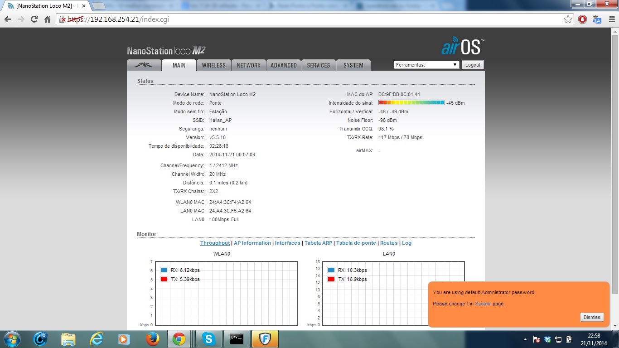Image resolution: width=619 pixels, height=348 pixels.
Task: Click the translate extension icon
Action: [597, 19]
